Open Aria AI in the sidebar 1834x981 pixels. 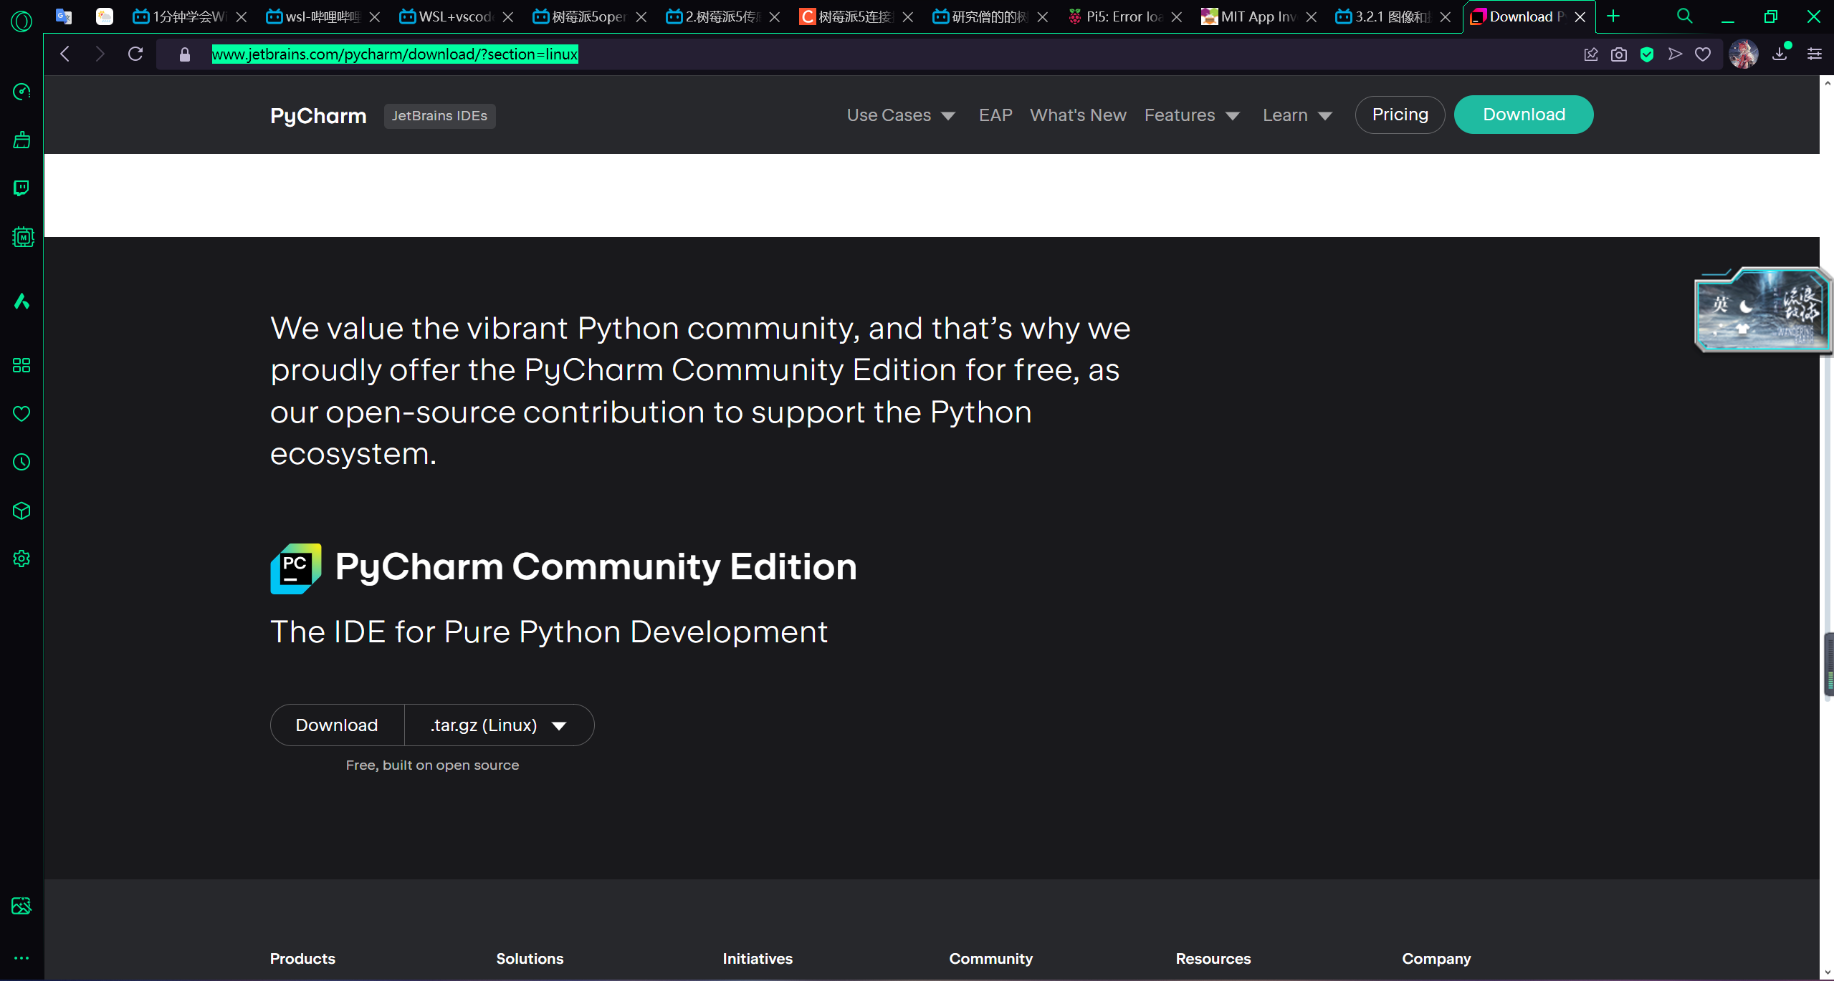(x=22, y=301)
